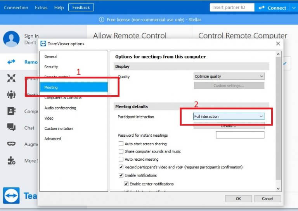This screenshot has height=211, width=298.
Task: Click the Free license banner text
Action: tap(154, 19)
